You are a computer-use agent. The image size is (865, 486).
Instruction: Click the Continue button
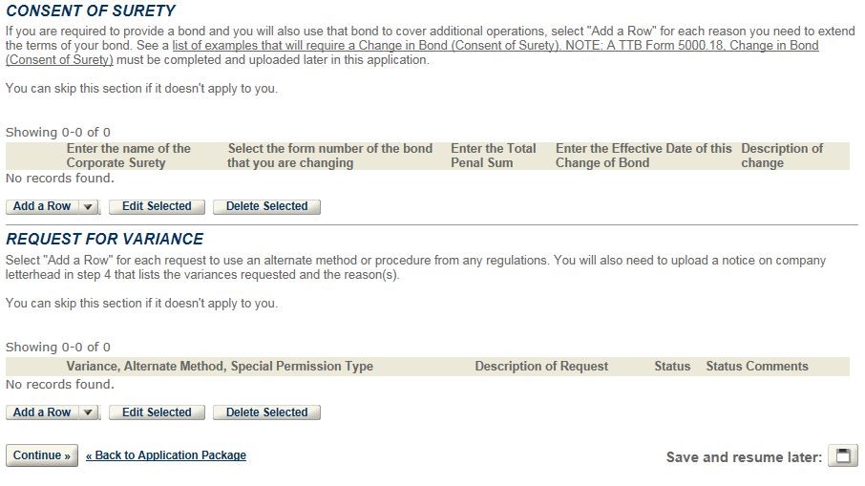[42, 455]
